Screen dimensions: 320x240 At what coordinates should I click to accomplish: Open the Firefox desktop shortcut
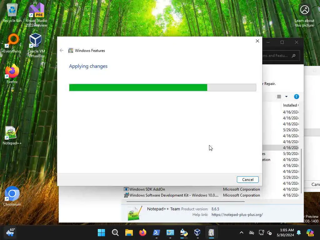point(12,74)
